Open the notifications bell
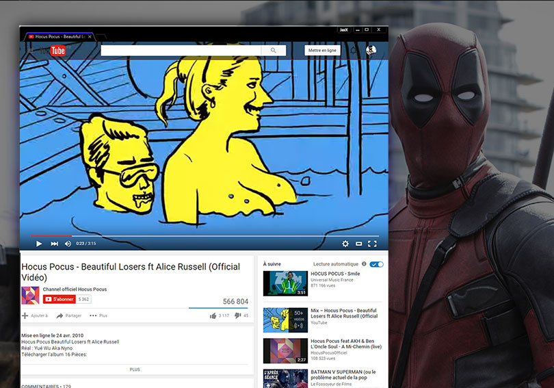The image size is (554, 388). tap(354, 51)
